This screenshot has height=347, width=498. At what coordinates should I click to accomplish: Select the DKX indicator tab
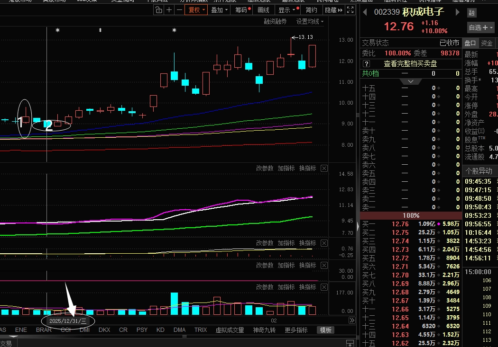click(104, 330)
